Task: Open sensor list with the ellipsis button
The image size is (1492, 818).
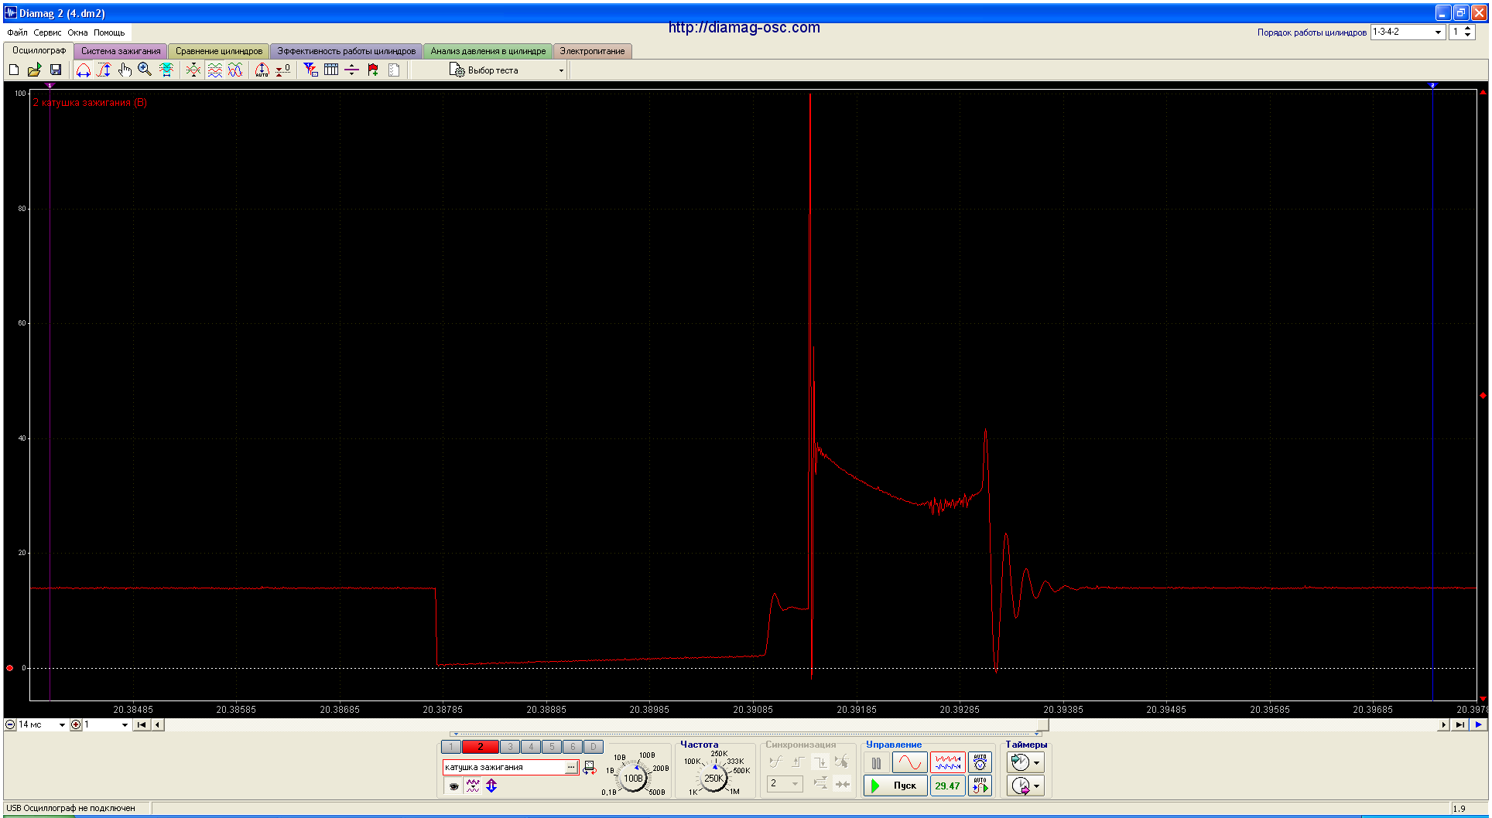Action: pyautogui.click(x=571, y=767)
